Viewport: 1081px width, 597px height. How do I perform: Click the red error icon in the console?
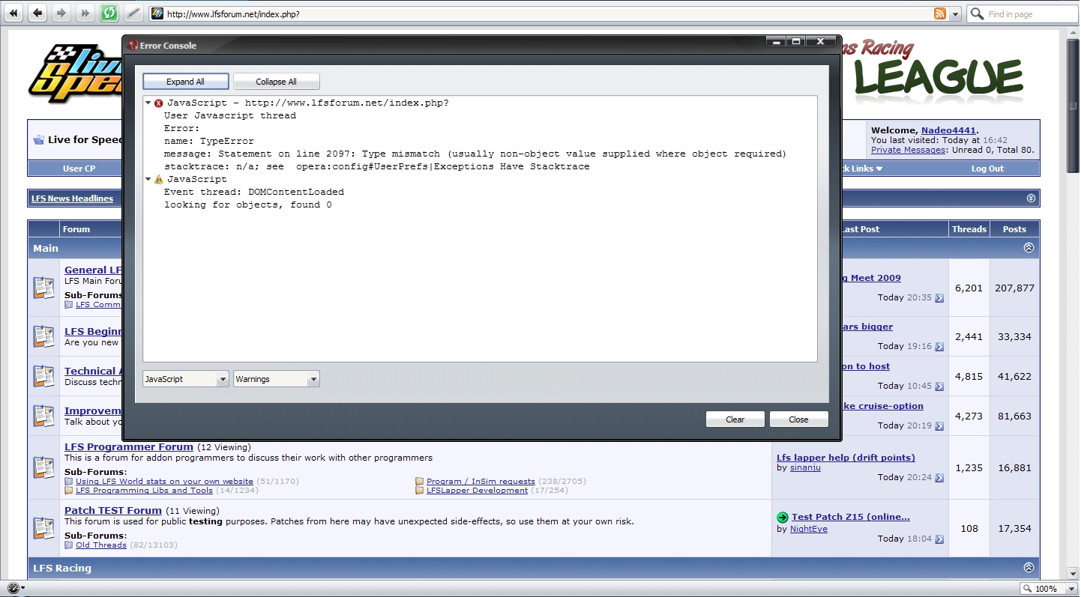coord(158,103)
